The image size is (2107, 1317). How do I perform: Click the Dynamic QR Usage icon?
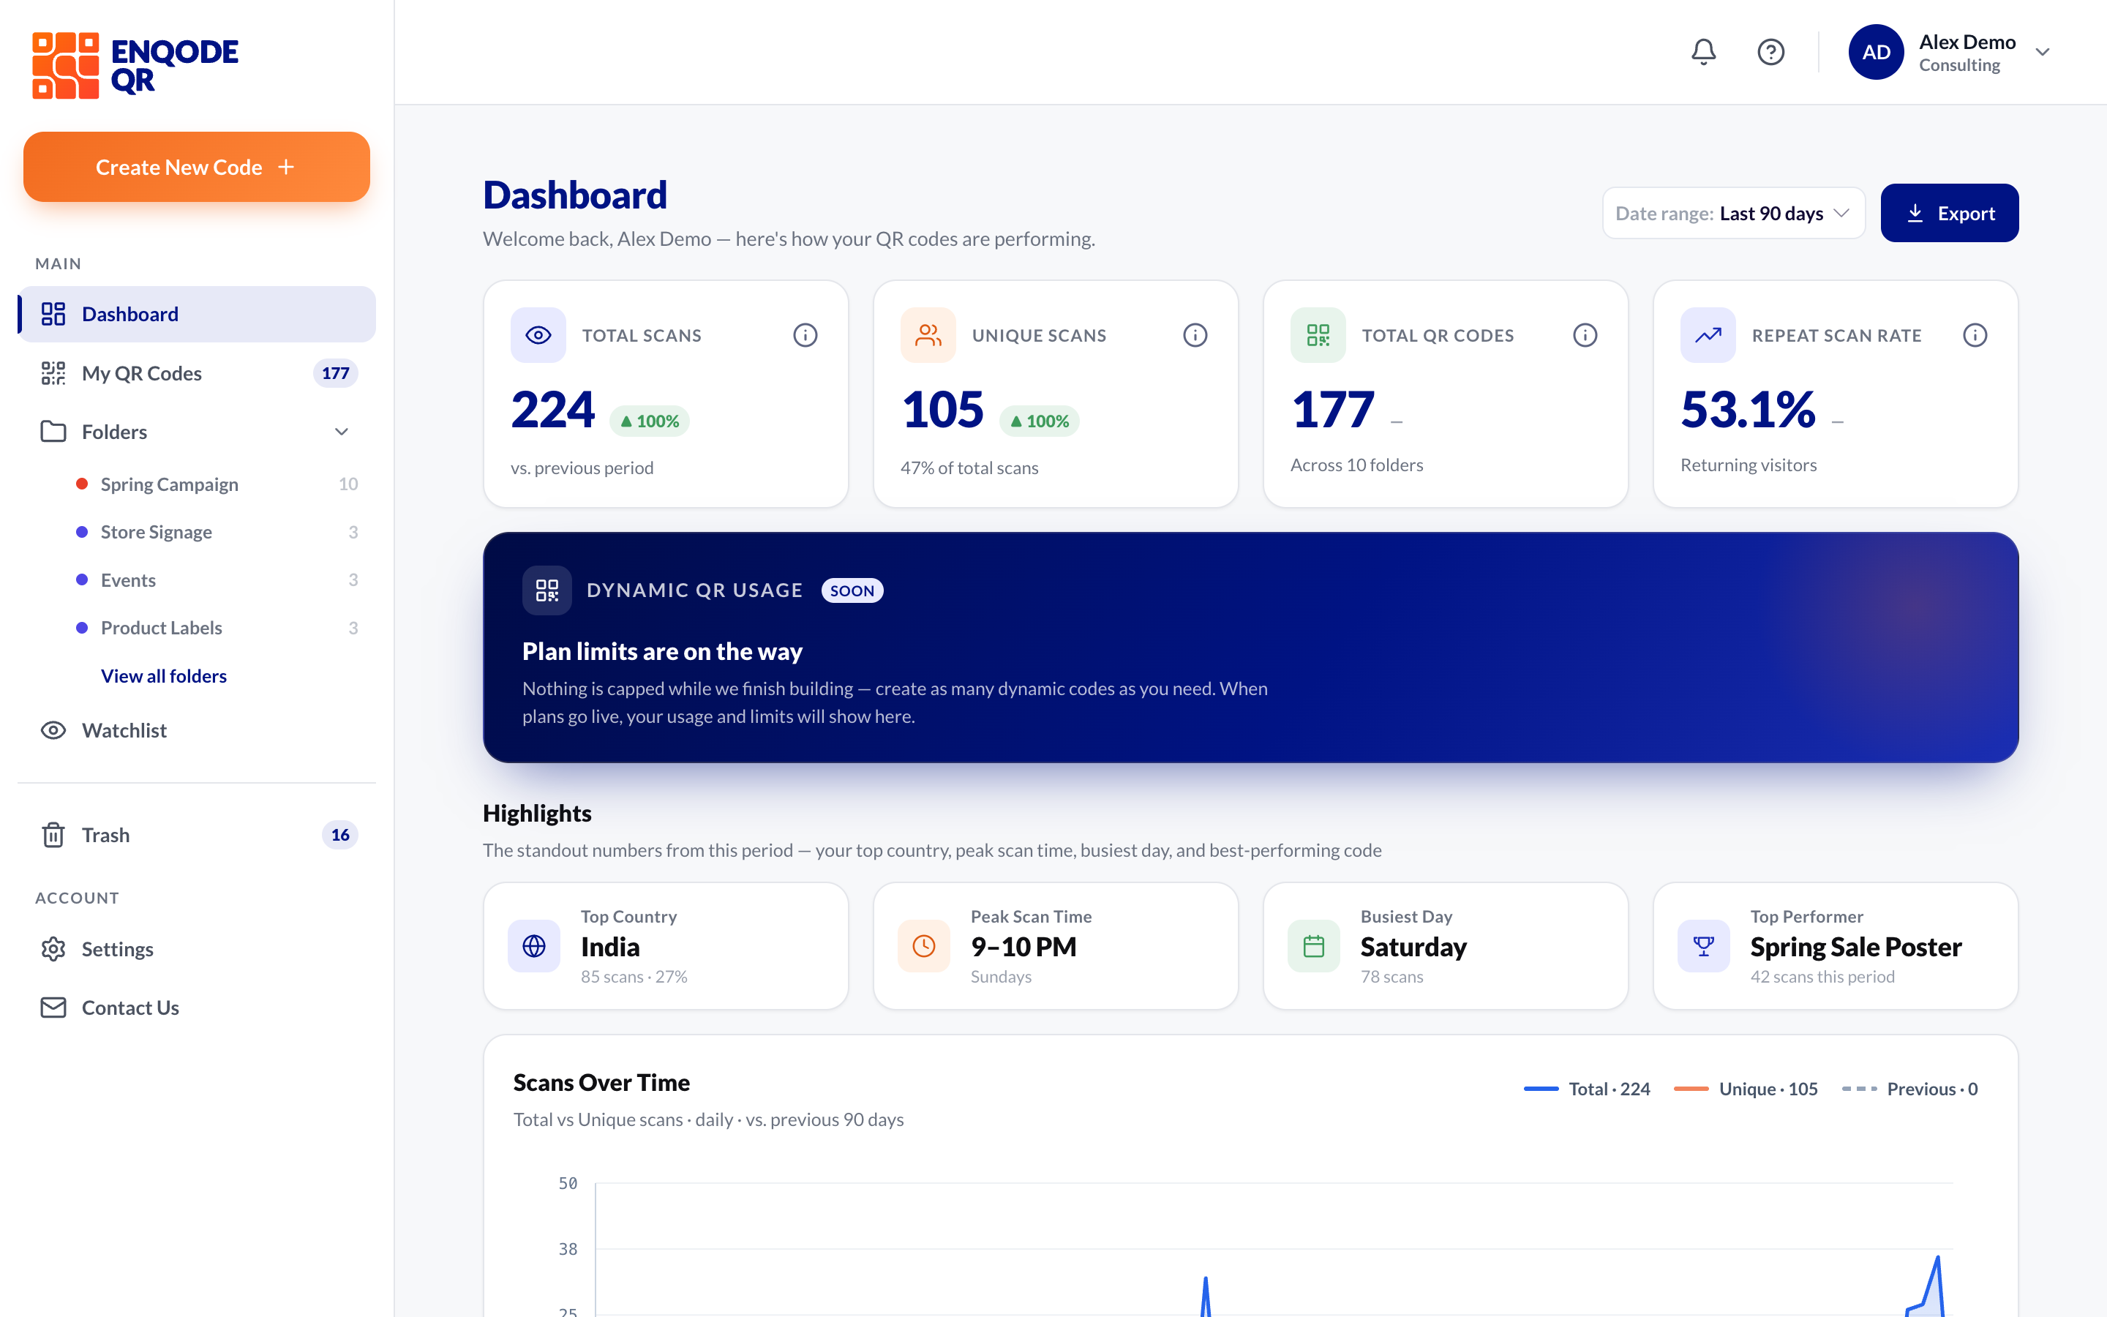pos(547,590)
